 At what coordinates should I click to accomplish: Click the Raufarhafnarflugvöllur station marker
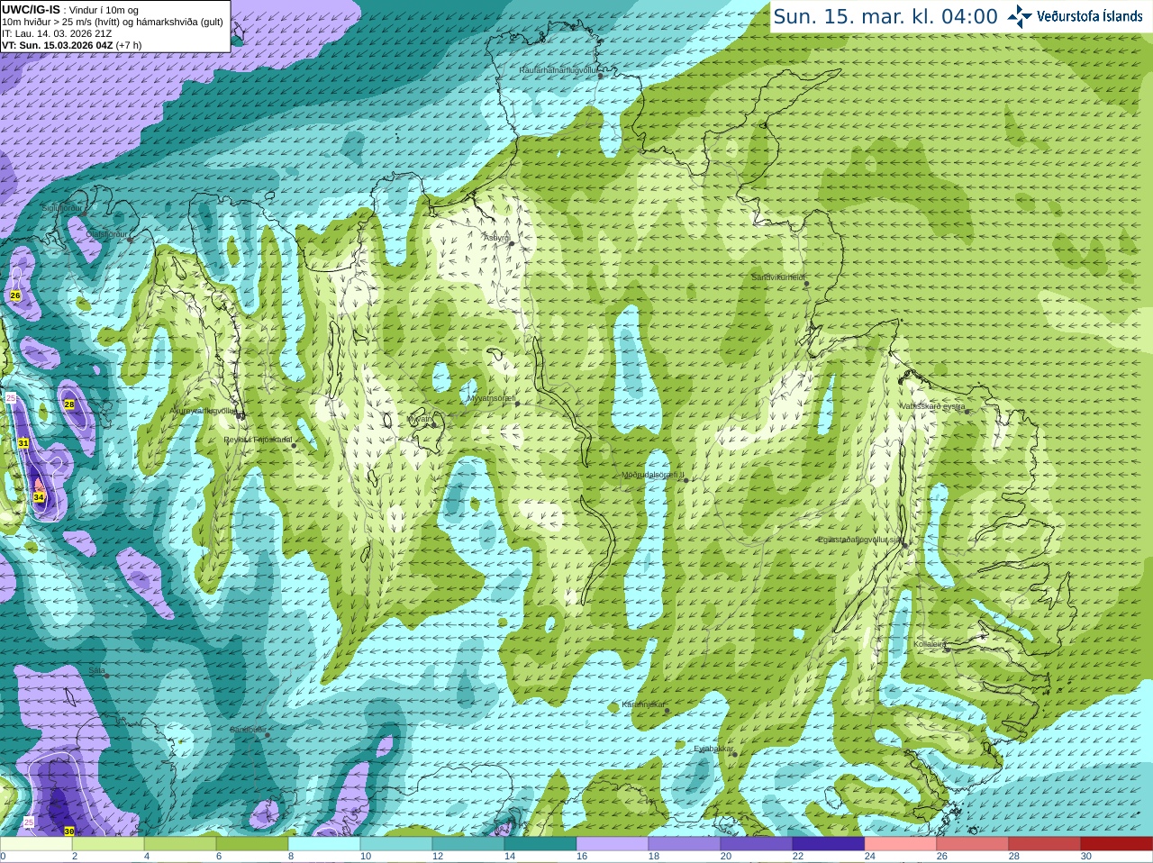(x=601, y=76)
